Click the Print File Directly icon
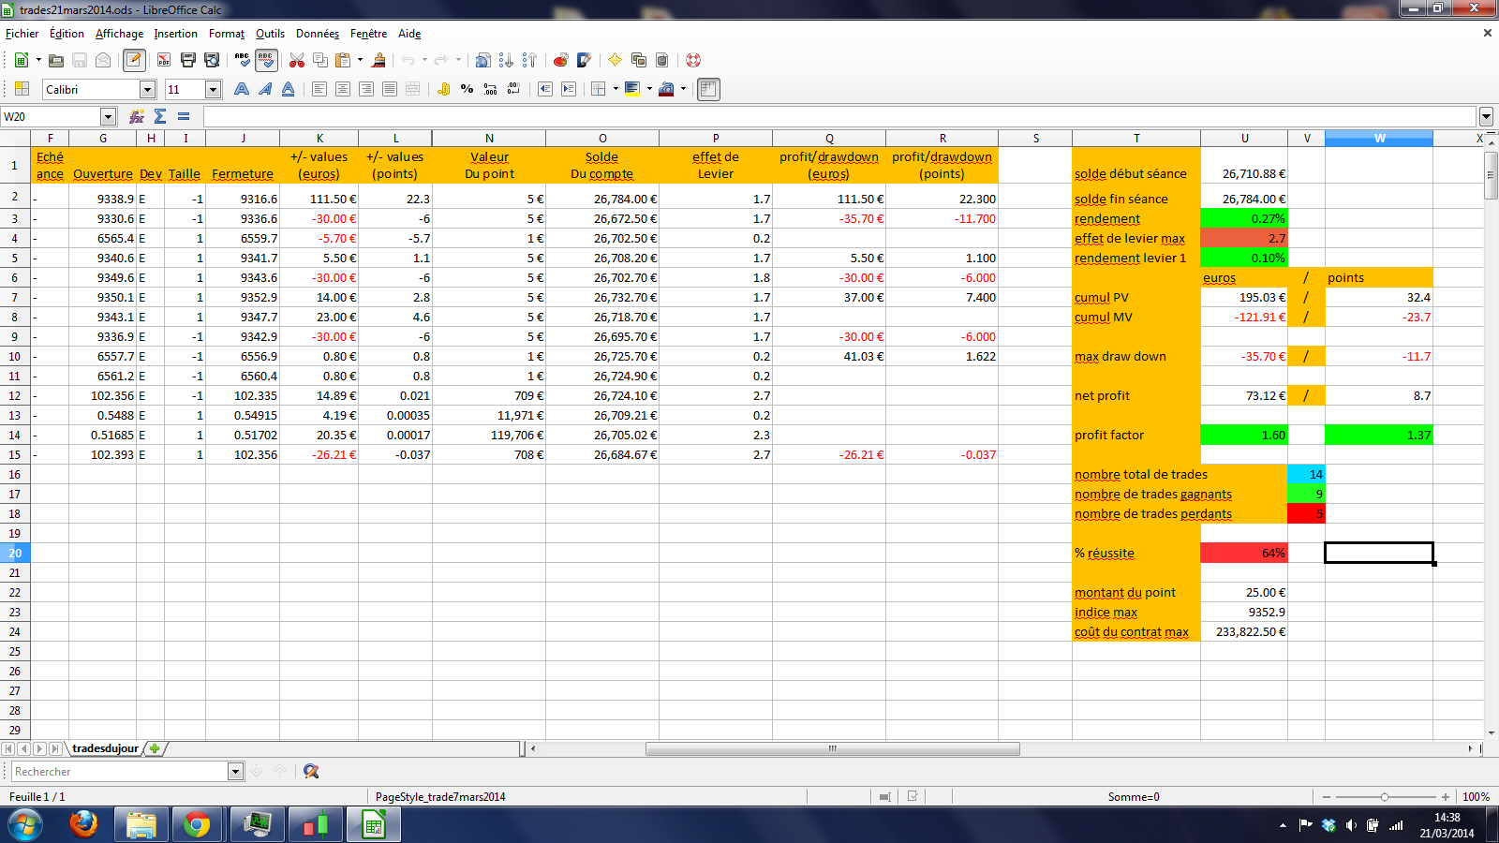The image size is (1499, 843). point(188,60)
